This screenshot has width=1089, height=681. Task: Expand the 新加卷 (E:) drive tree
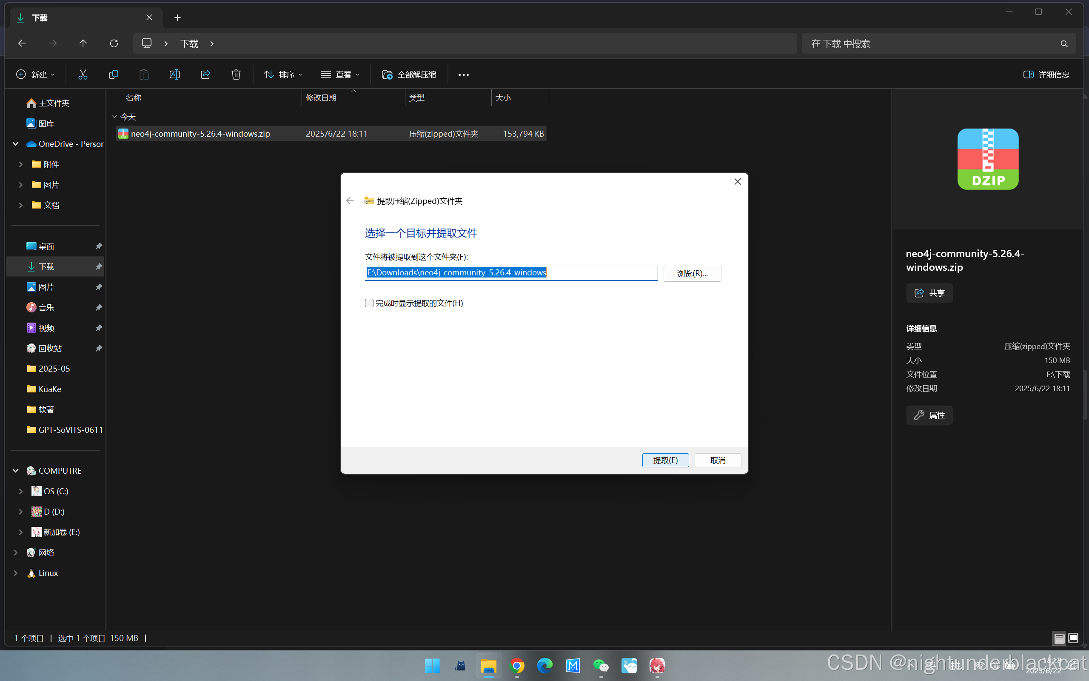pyautogui.click(x=21, y=532)
